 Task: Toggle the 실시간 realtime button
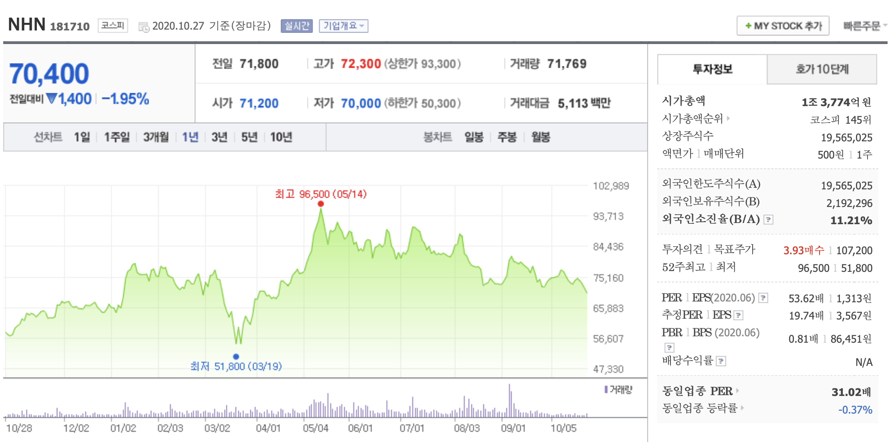[296, 26]
